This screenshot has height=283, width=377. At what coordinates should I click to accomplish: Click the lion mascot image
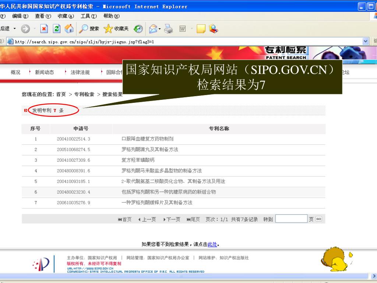(x=337, y=259)
